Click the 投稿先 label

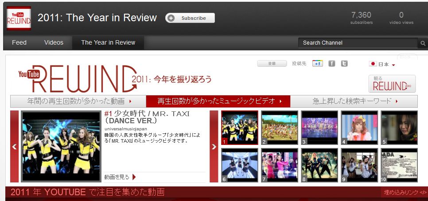click(x=299, y=63)
